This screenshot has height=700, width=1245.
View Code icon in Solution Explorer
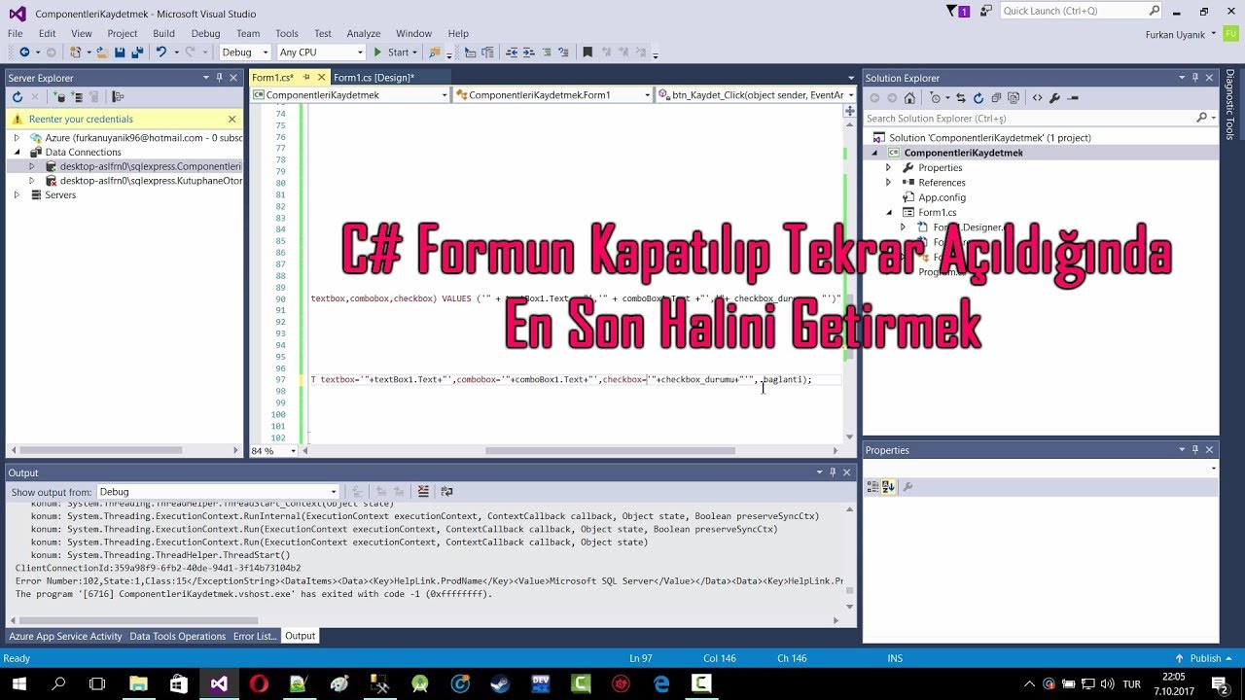[1037, 98]
